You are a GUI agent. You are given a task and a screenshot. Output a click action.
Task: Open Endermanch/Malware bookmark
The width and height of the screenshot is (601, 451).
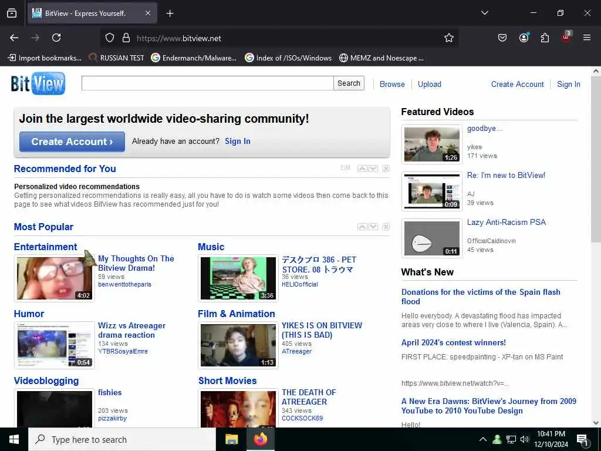pyautogui.click(x=194, y=58)
